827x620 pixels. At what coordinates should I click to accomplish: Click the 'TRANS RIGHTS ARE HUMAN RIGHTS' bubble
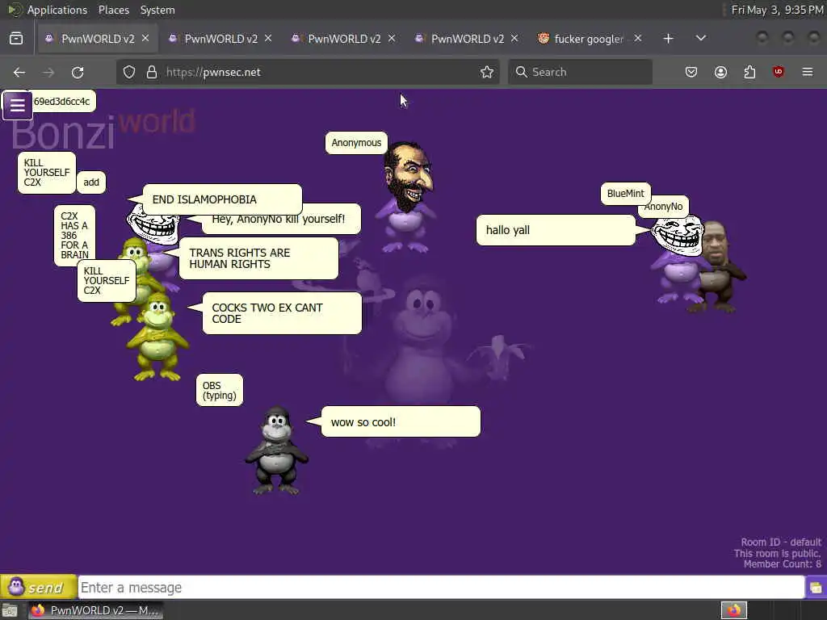pyautogui.click(x=258, y=258)
